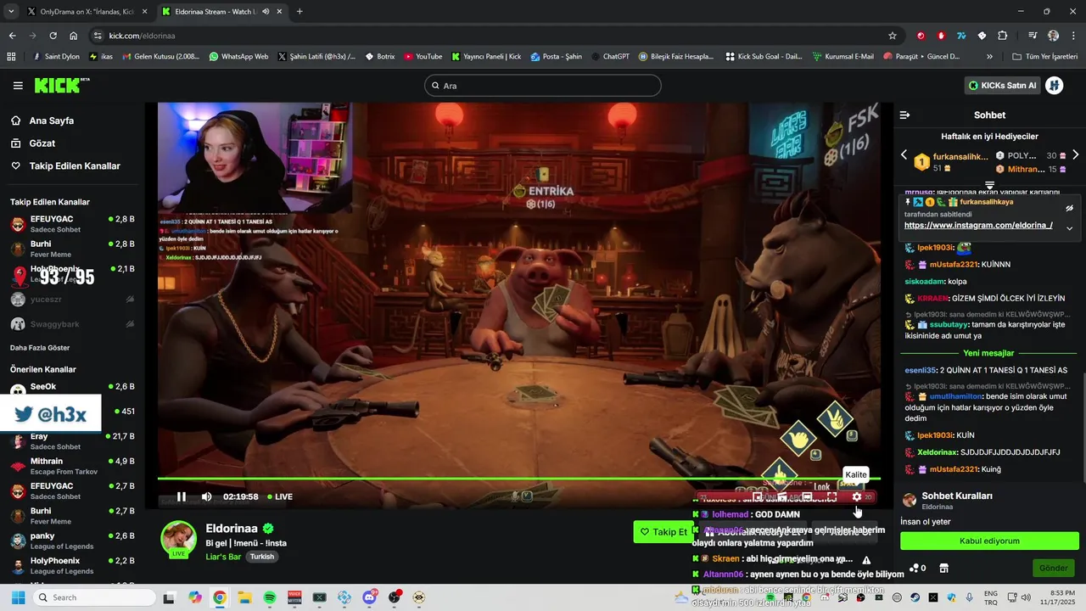The image size is (1086, 611).
Task: Hide the pinned chat message
Action: pos(1070,208)
